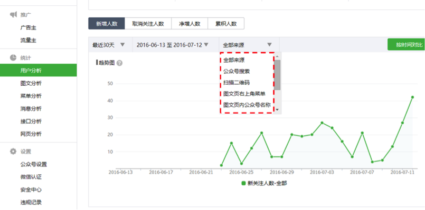The image size is (425, 210).
Task: Choose 图文页内公众号名称 in the dropdown list
Action: (247, 105)
